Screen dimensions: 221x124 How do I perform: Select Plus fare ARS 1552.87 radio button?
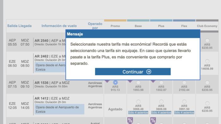click(x=161, y=82)
